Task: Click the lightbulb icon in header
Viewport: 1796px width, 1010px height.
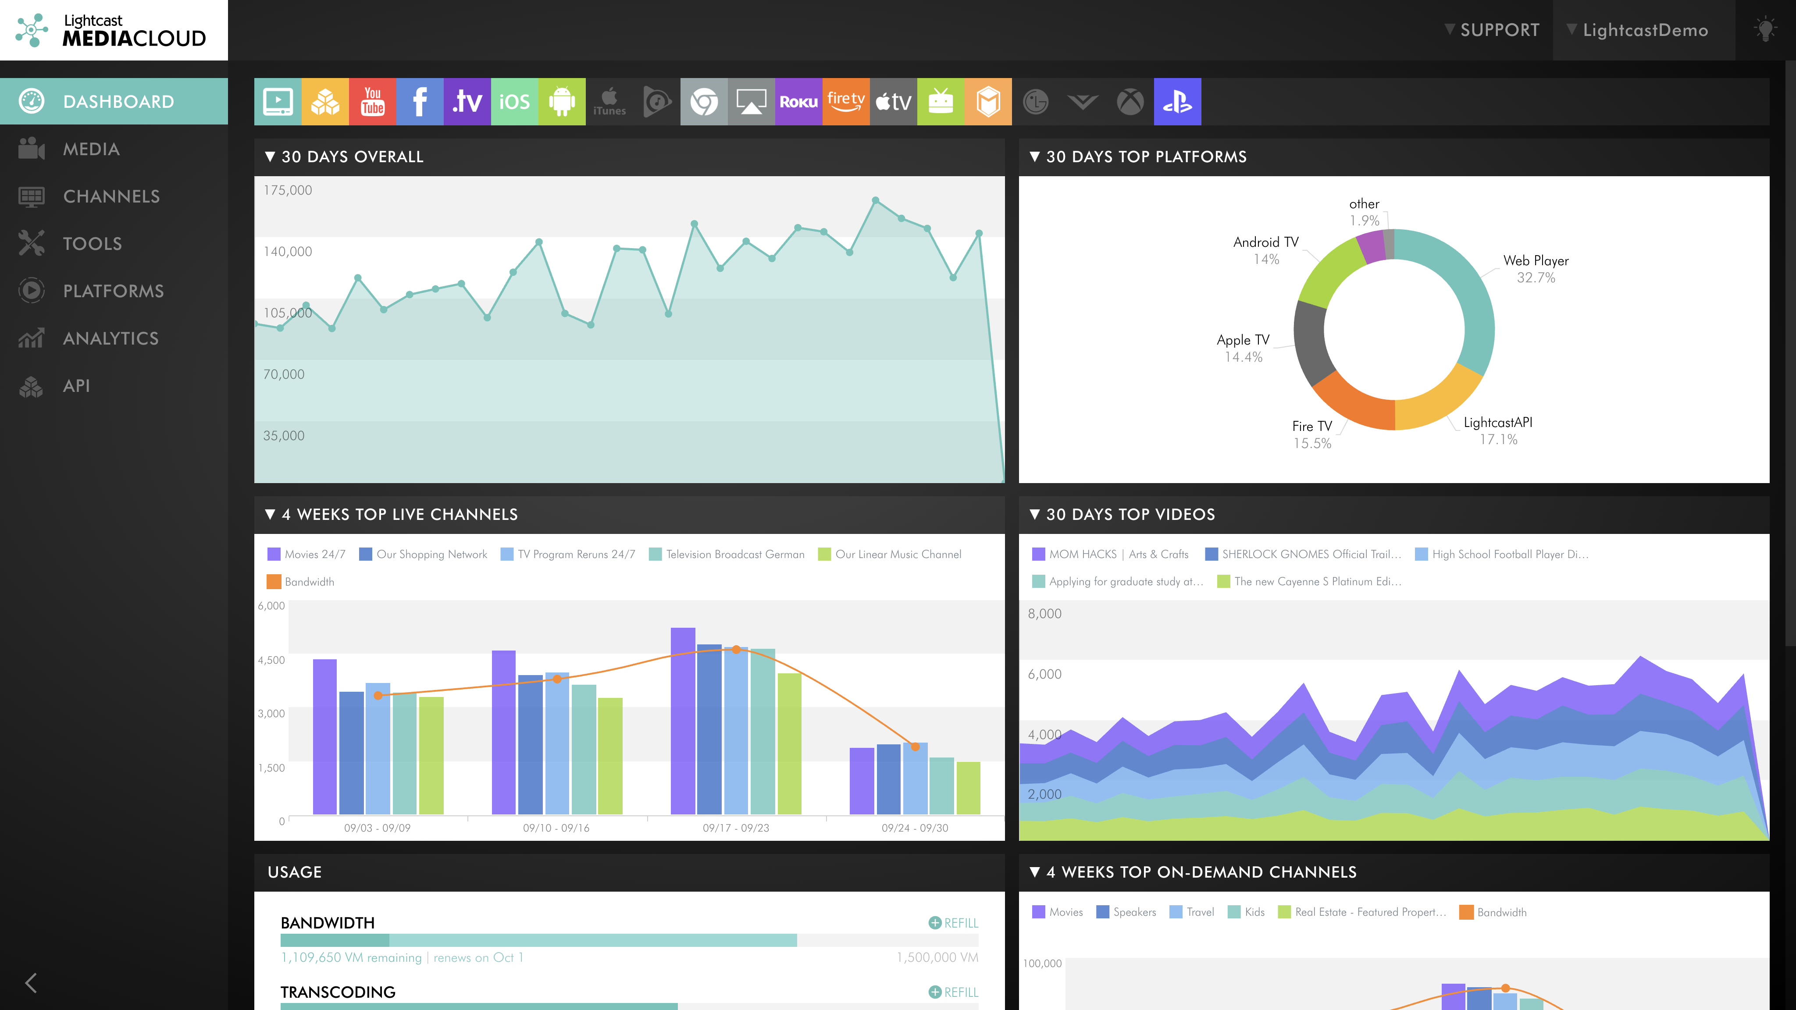Action: coord(1765,30)
